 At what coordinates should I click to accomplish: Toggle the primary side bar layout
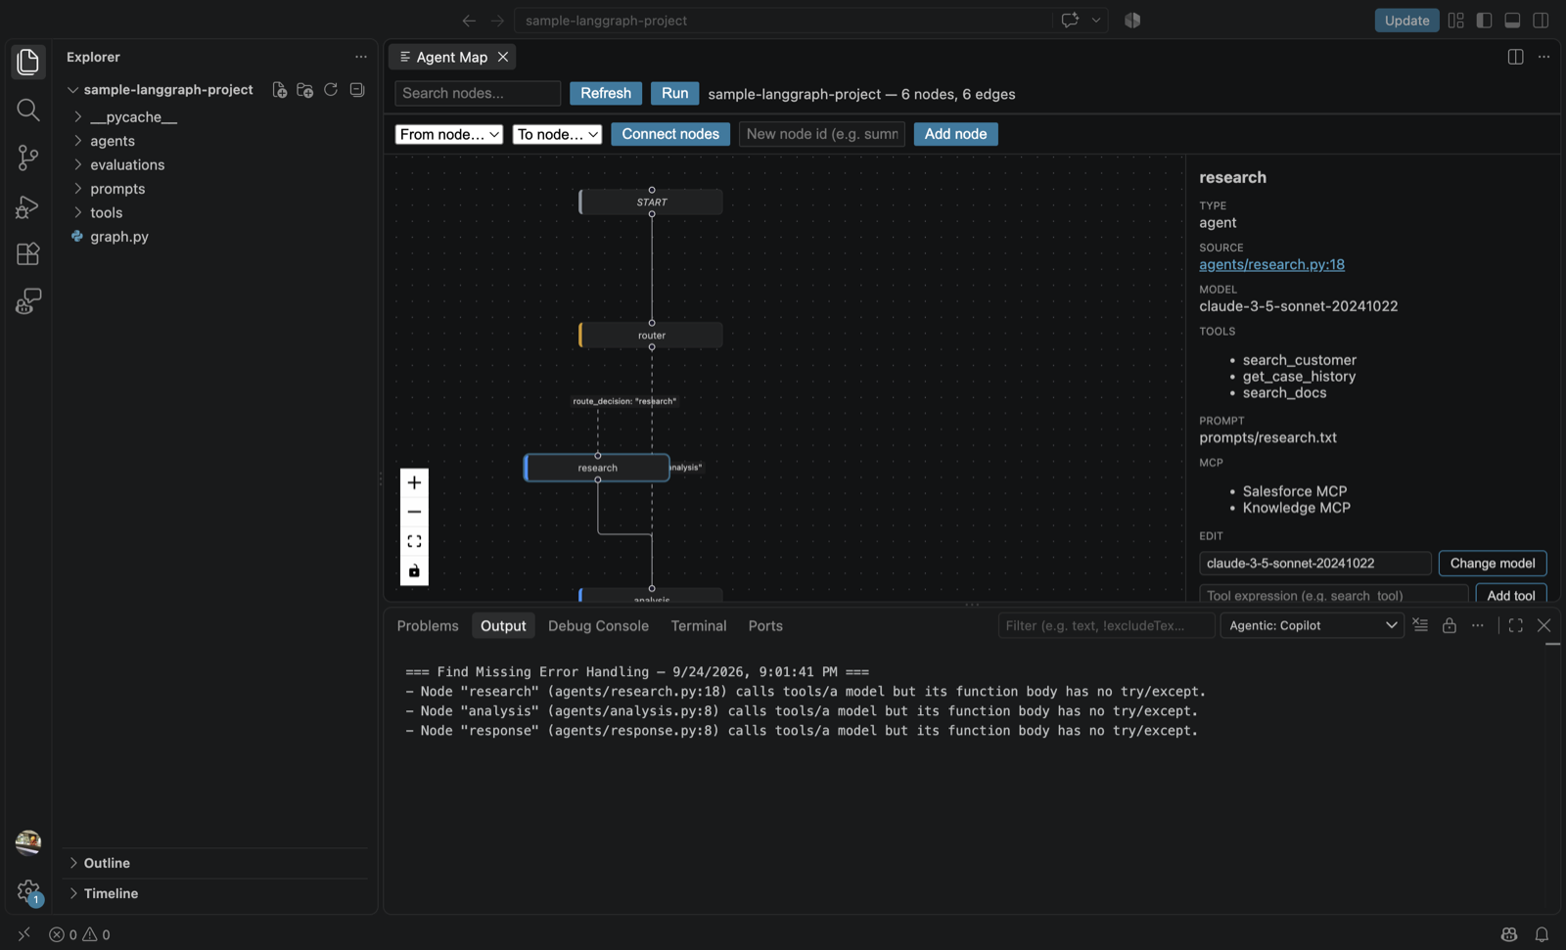pos(1484,21)
